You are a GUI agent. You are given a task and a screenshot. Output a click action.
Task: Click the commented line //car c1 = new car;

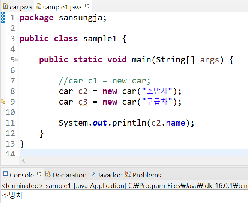104,81
